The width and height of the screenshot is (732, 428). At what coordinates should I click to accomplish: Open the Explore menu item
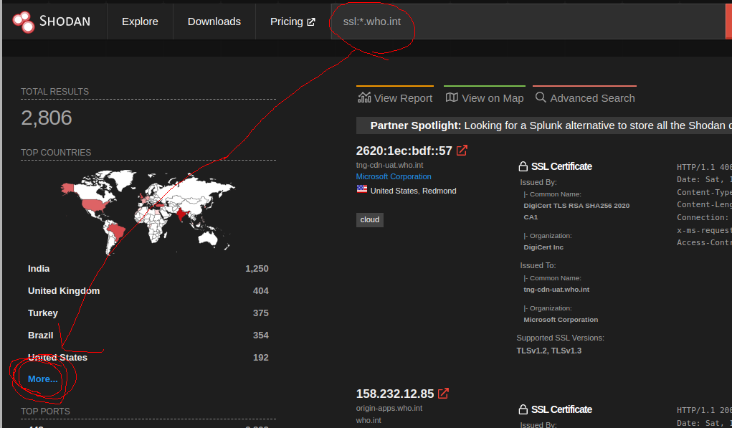140,22
